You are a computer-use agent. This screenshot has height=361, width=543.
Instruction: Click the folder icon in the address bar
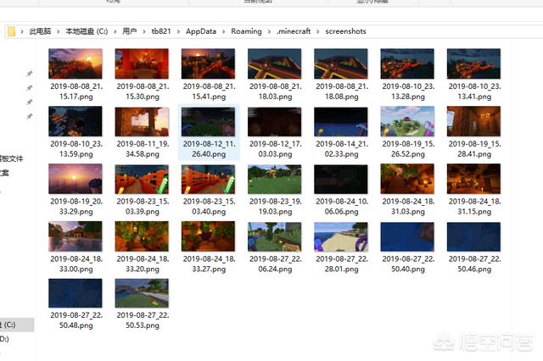click(x=11, y=31)
